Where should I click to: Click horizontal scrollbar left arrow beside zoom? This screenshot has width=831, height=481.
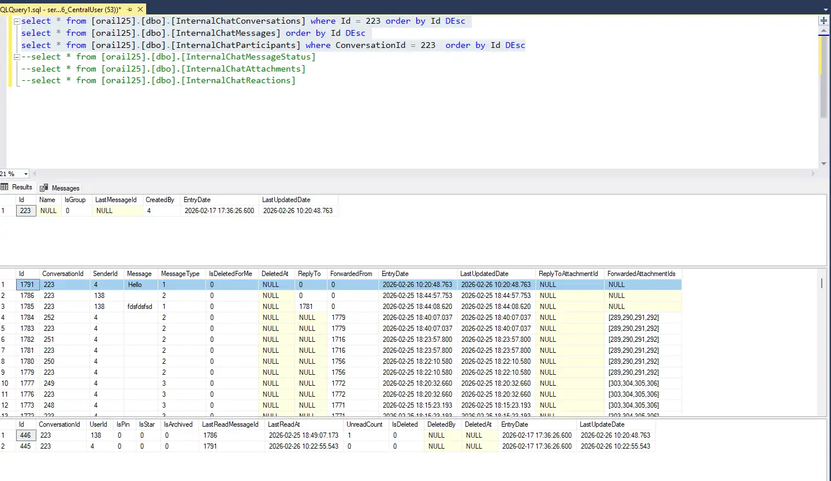tap(34, 174)
